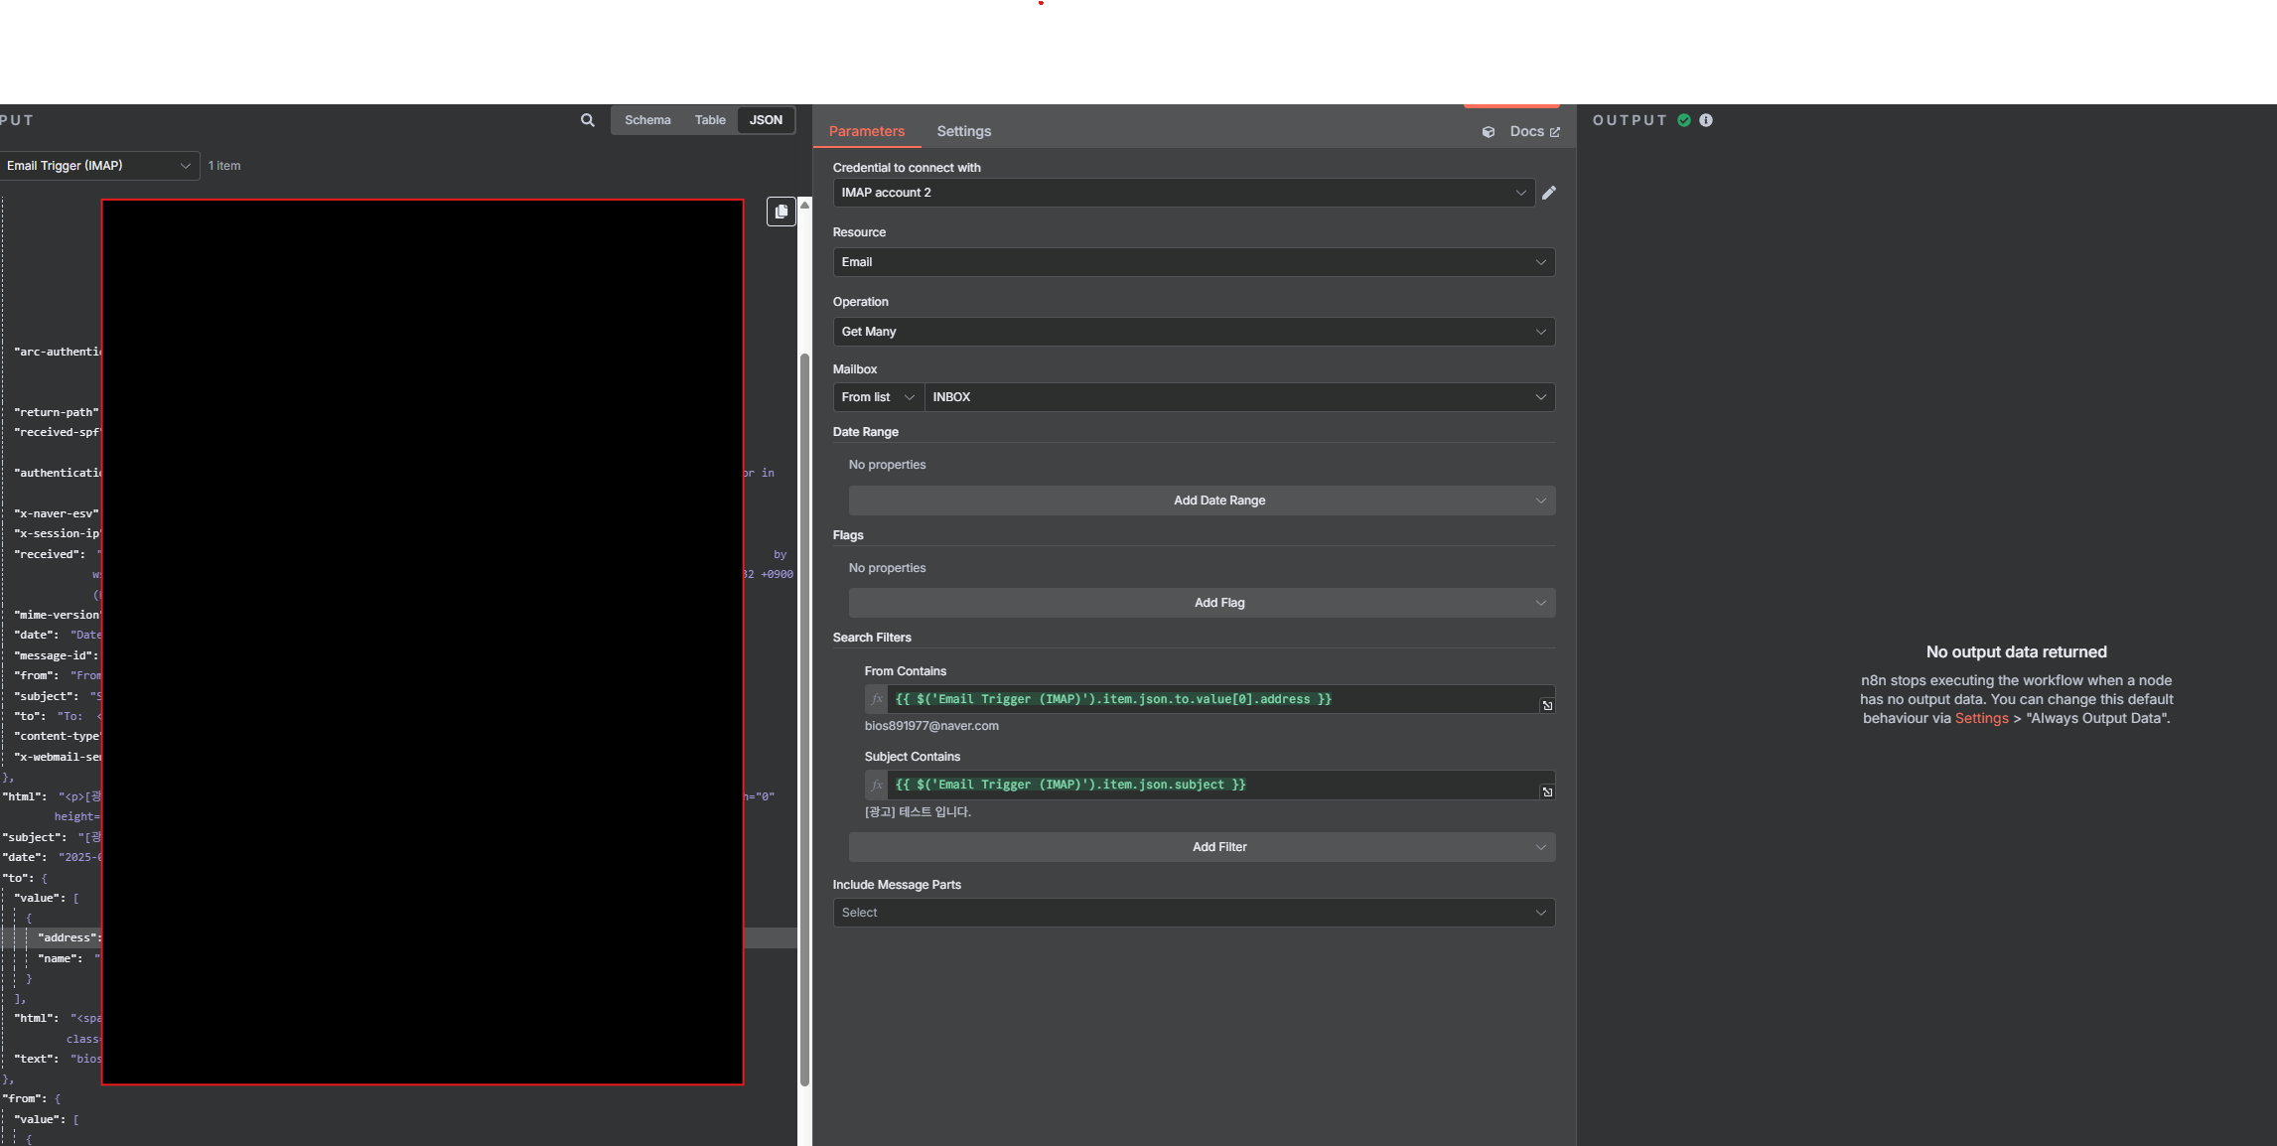Open search in the input panel
Image resolution: width=2277 pixels, height=1146 pixels.
(x=588, y=120)
